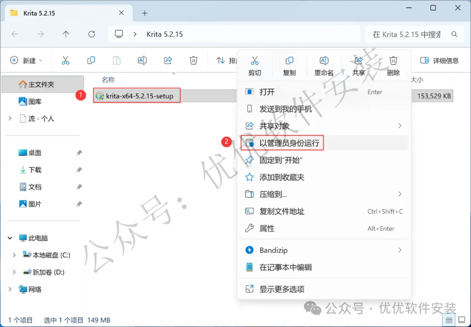Toggle the 详细信息 details pane
The width and height of the screenshot is (471, 327).
439,60
